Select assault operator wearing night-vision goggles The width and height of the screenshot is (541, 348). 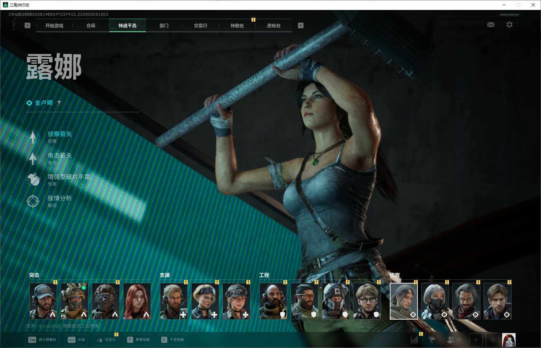tap(106, 301)
